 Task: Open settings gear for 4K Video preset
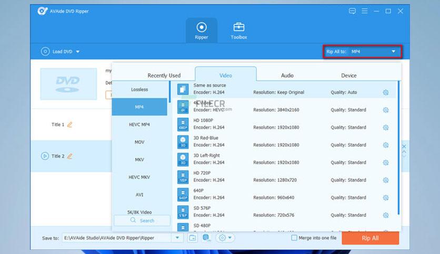[386, 110]
